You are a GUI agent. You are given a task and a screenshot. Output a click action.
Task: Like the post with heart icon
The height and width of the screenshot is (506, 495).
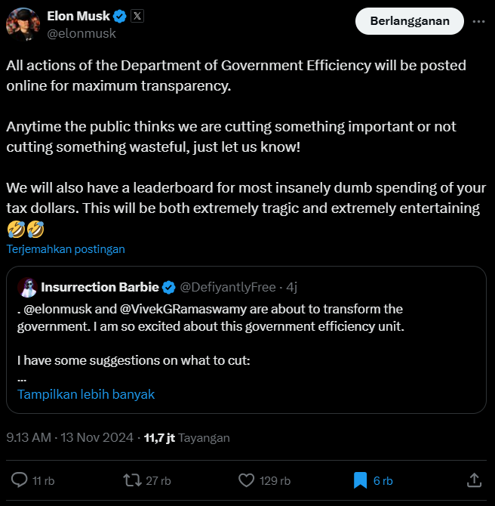(x=246, y=480)
